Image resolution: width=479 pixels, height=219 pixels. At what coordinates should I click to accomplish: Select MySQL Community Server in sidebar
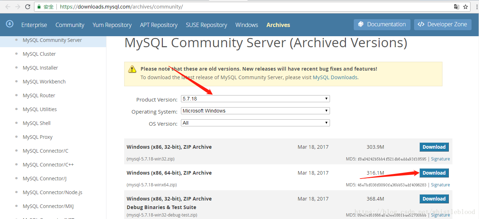(52, 40)
